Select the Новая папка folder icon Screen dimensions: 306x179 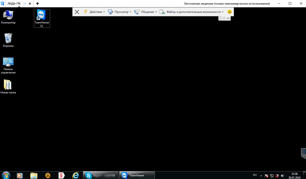(x=8, y=87)
